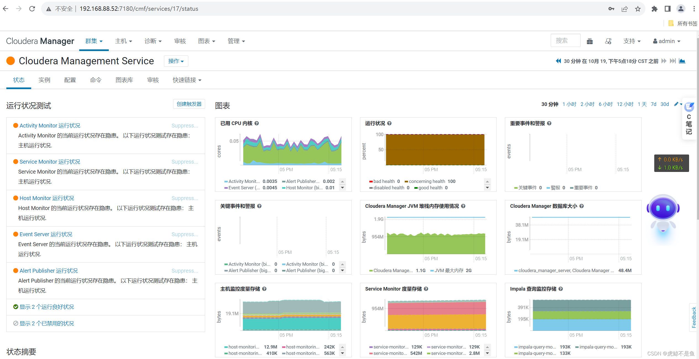The height and width of the screenshot is (359, 699).
Task: Click help icon next to Impala 查询监控存储
Action: click(x=561, y=289)
